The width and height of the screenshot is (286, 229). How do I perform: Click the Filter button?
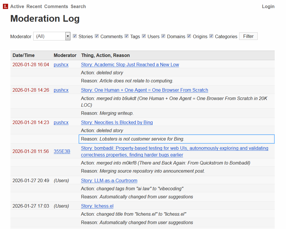tap(248, 36)
